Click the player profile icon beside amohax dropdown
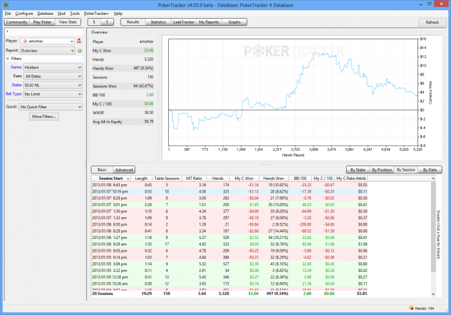Viewport: 451px width, 315px height. [79, 41]
